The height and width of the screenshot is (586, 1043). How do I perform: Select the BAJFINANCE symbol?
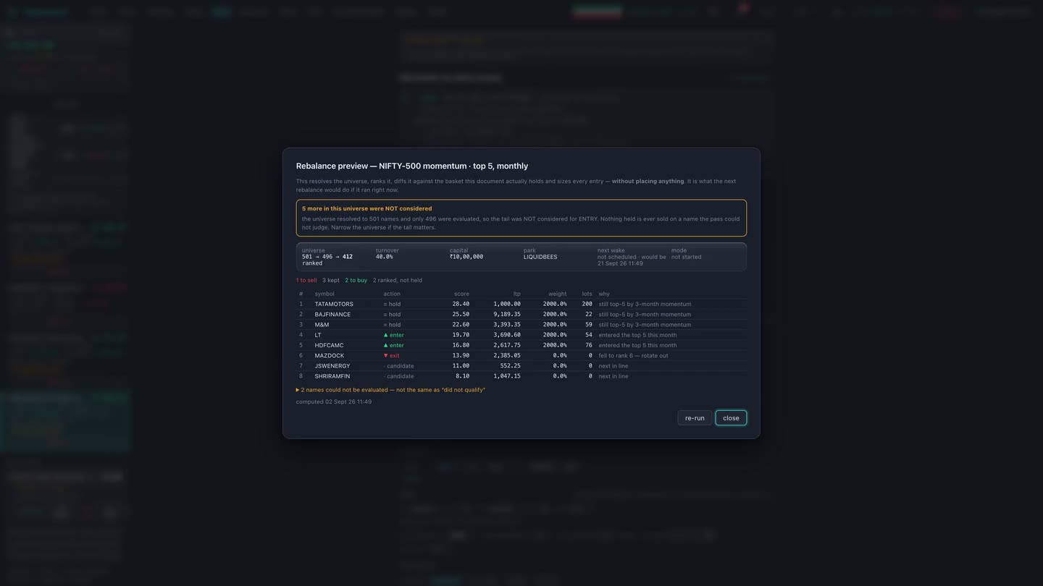[x=332, y=314]
